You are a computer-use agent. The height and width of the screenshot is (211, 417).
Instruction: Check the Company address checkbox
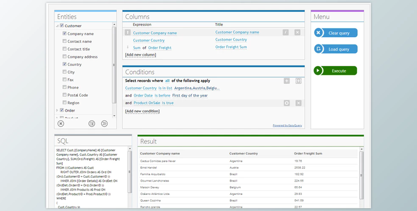(x=64, y=56)
